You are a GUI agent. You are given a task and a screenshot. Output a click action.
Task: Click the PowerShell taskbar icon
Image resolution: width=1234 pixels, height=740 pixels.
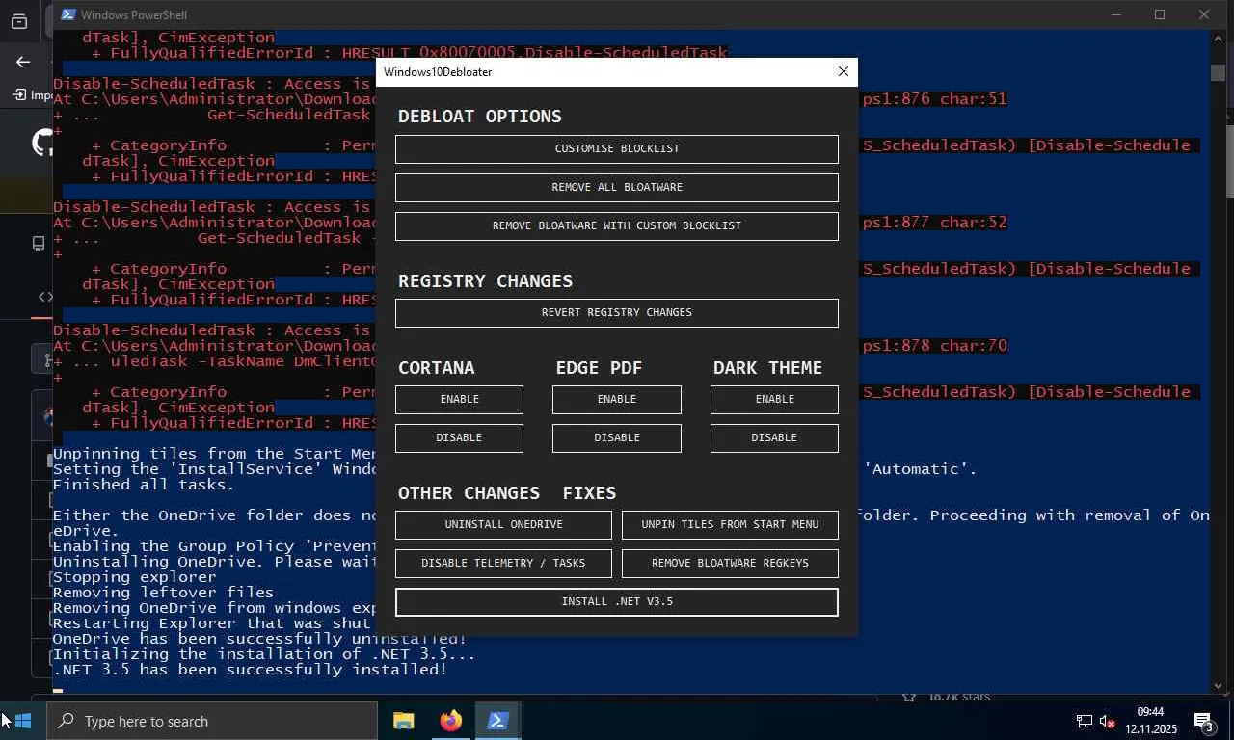497,721
